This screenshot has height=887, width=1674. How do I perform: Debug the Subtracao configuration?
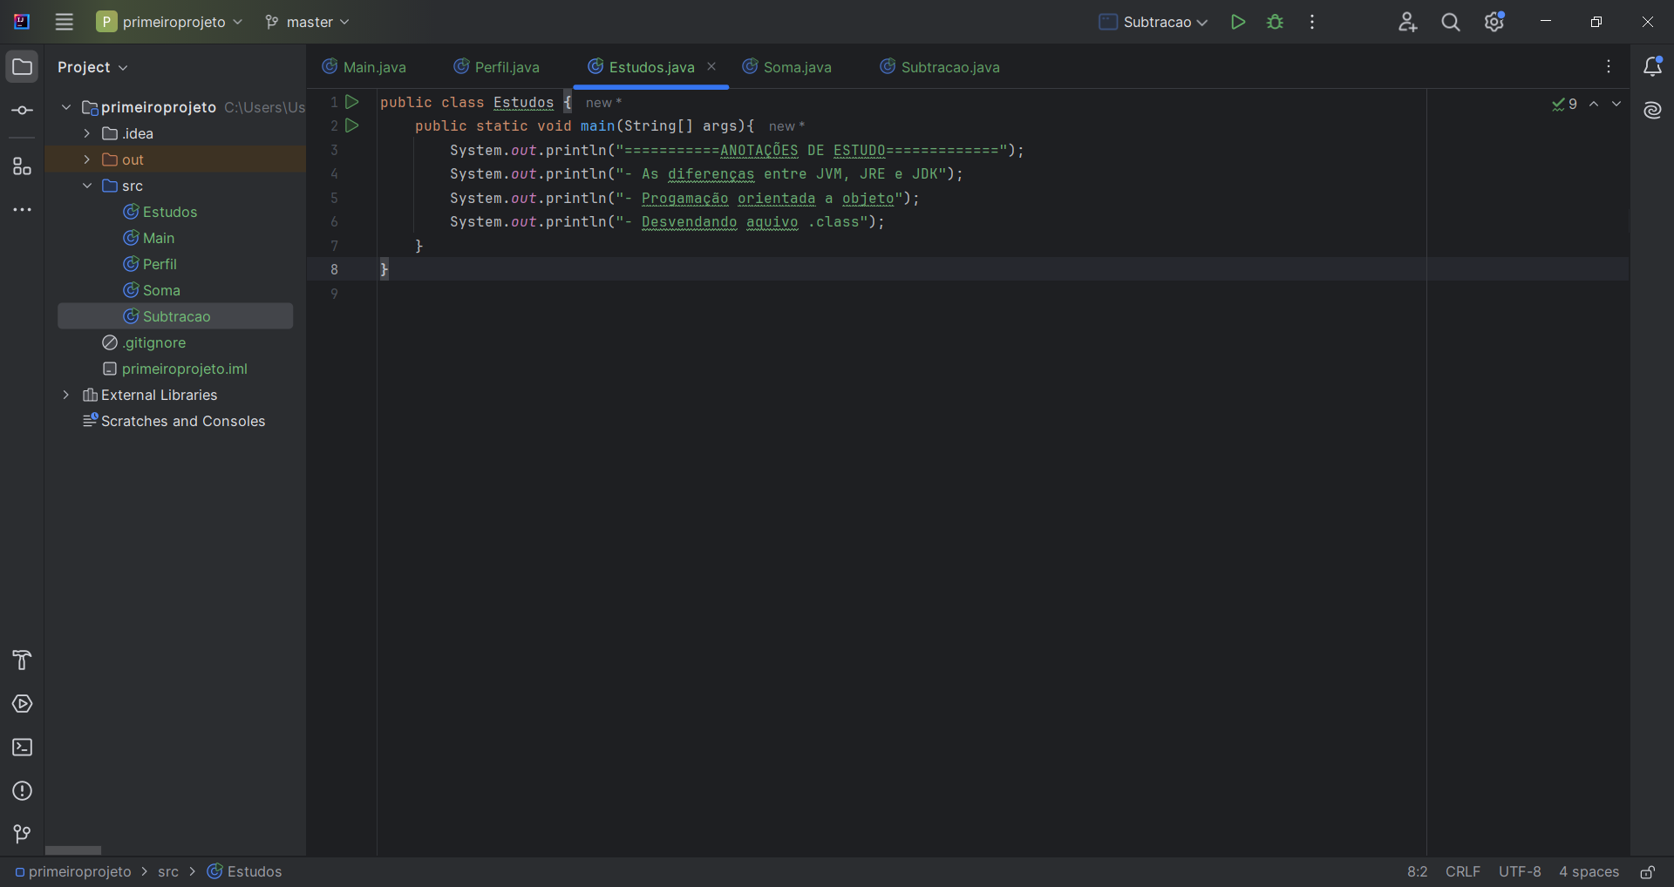point(1275,22)
